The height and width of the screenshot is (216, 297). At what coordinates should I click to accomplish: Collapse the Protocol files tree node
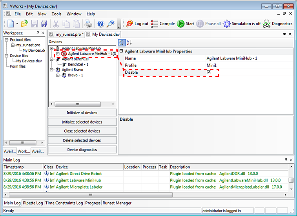(x=7, y=40)
